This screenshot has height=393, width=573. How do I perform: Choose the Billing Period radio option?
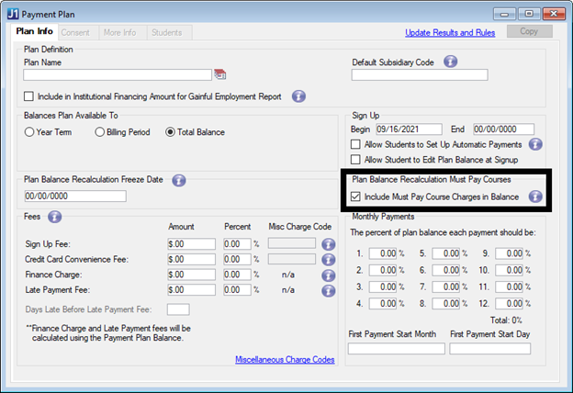pos(99,132)
